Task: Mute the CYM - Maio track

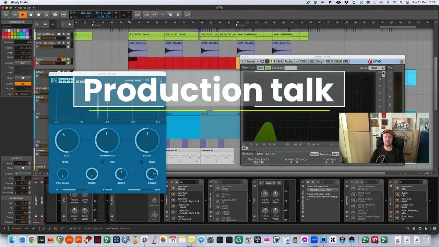Action: click(x=68, y=43)
